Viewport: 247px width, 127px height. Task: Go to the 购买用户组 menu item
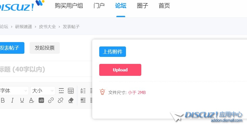(69, 6)
